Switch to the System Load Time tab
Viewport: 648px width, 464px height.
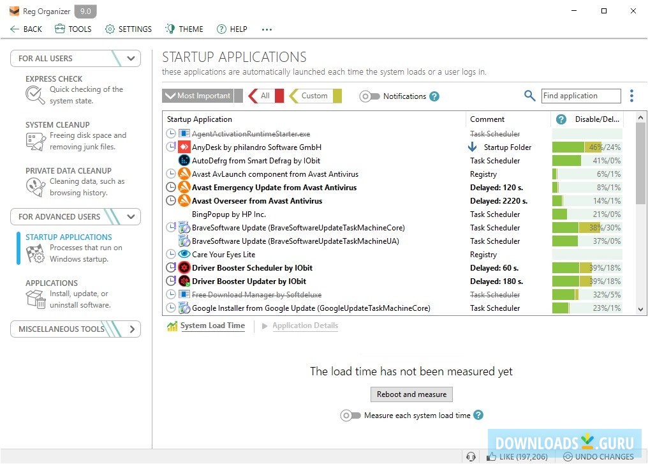(x=212, y=326)
